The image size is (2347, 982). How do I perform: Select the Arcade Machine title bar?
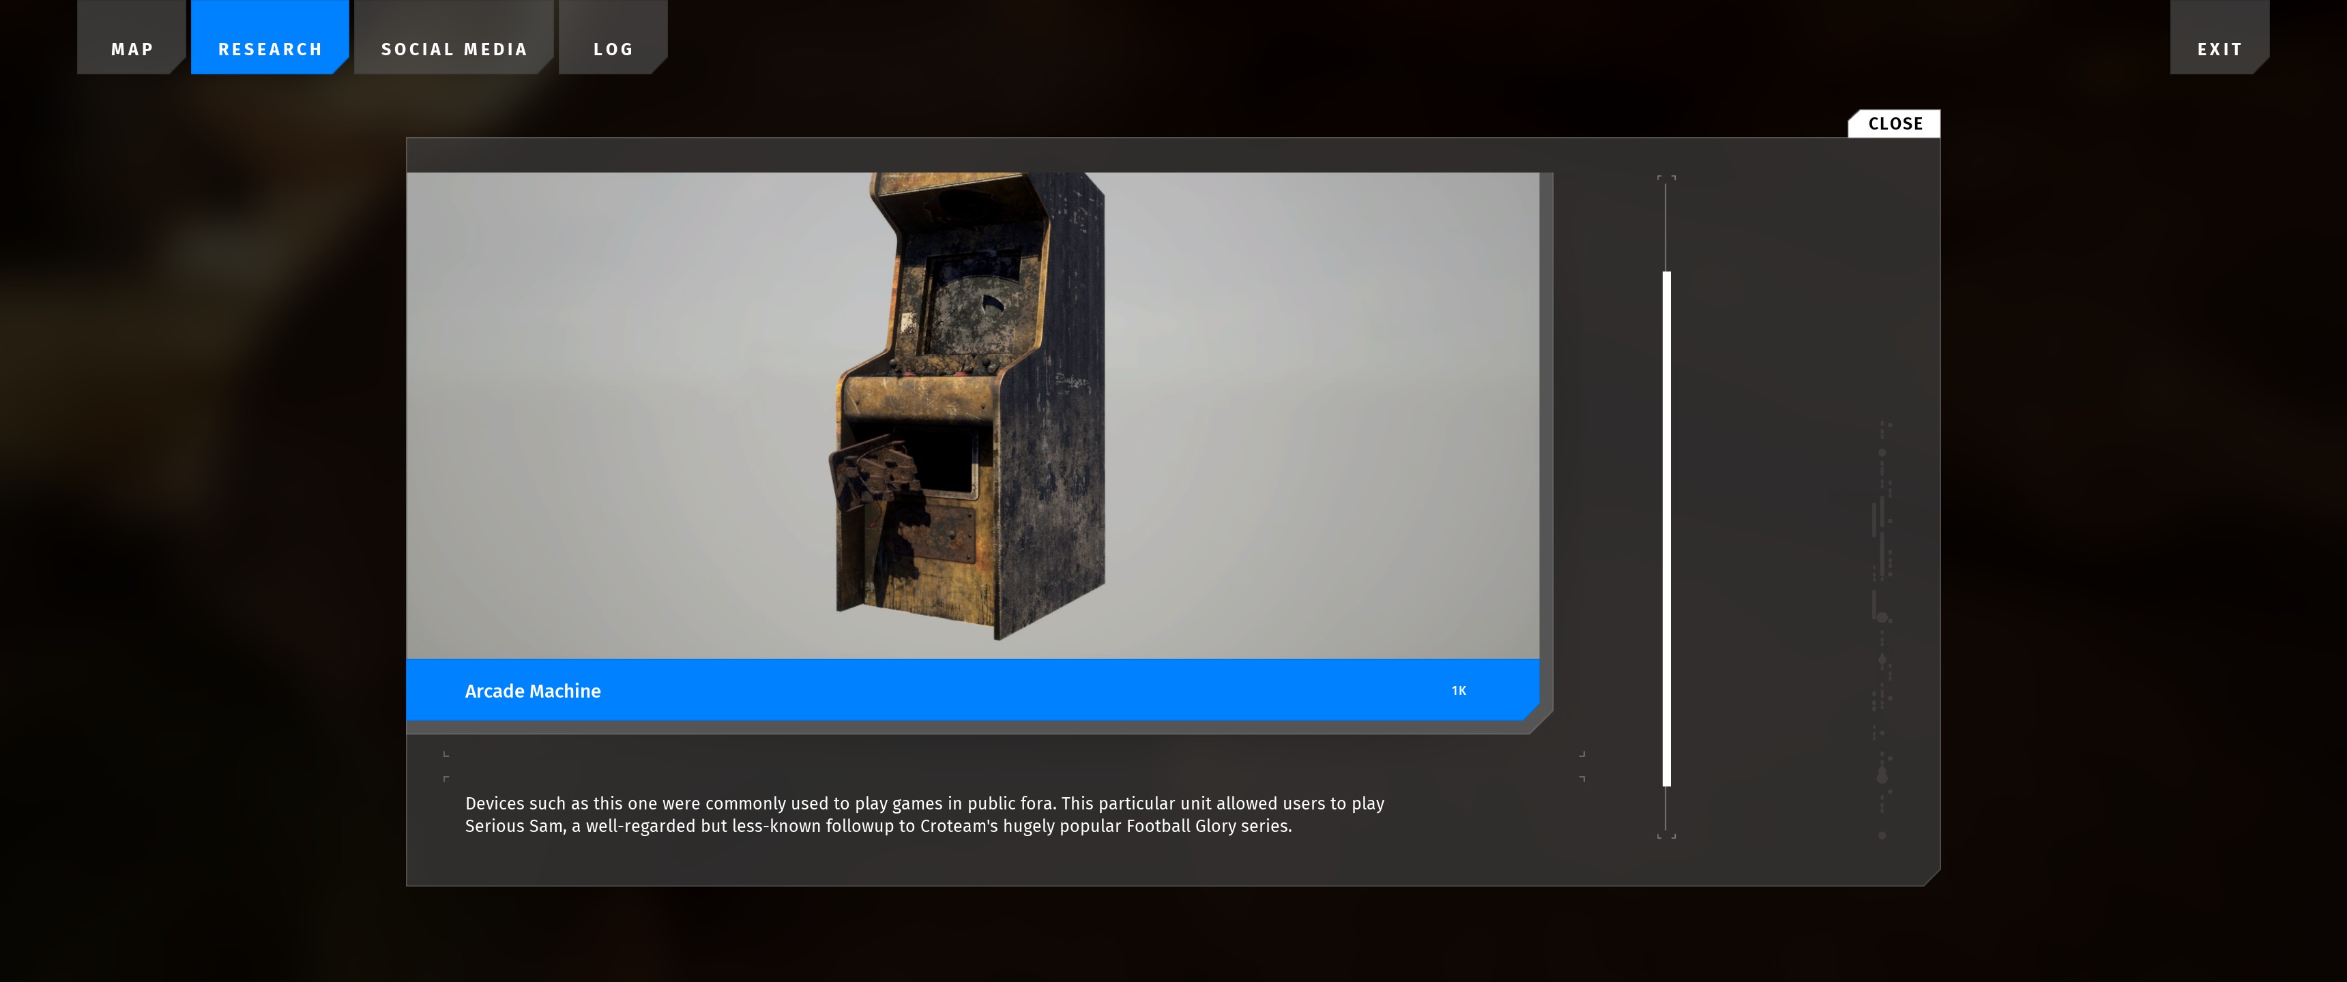(x=972, y=689)
